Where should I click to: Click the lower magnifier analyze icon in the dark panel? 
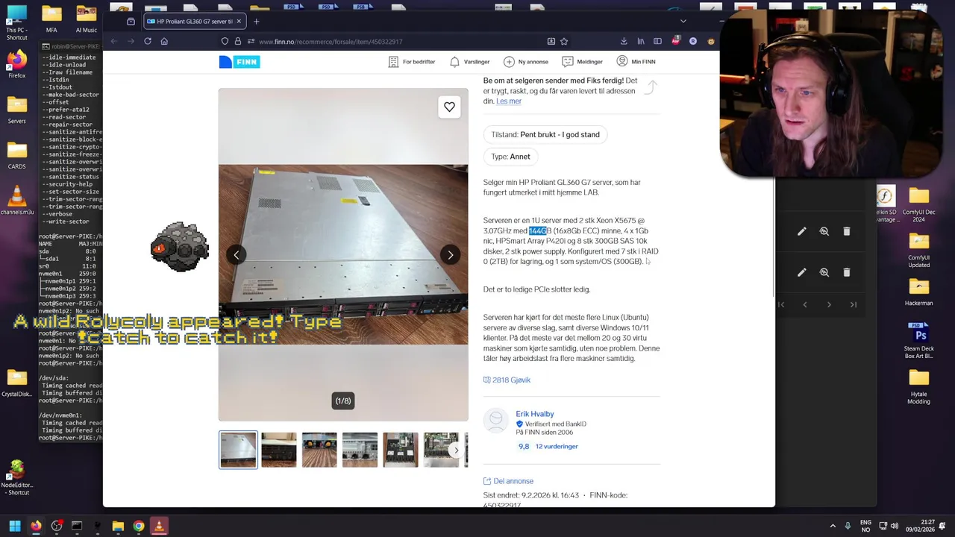824,273
